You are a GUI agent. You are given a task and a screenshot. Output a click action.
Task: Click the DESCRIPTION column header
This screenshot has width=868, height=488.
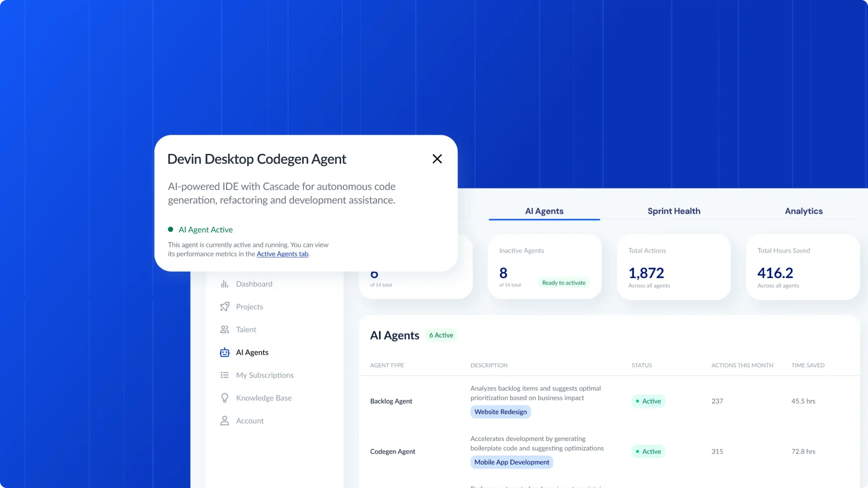489,365
